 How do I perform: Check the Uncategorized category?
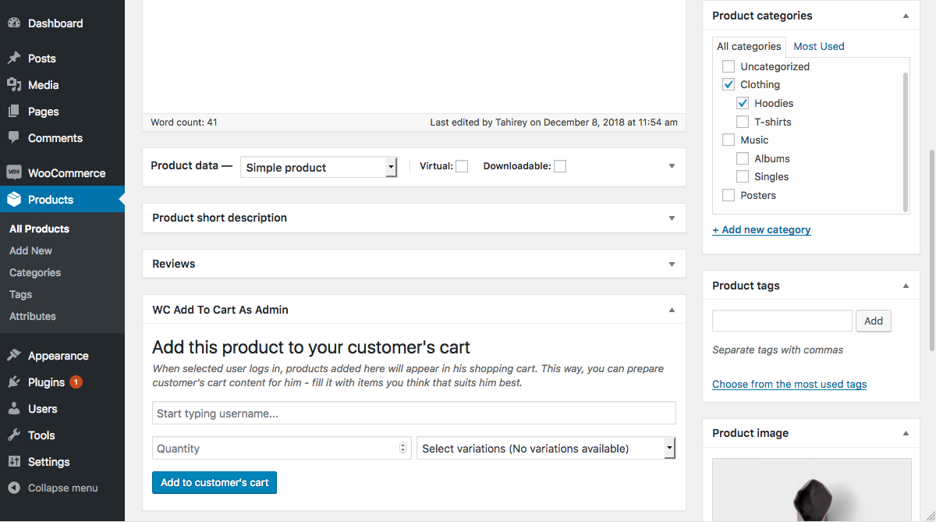click(x=729, y=66)
